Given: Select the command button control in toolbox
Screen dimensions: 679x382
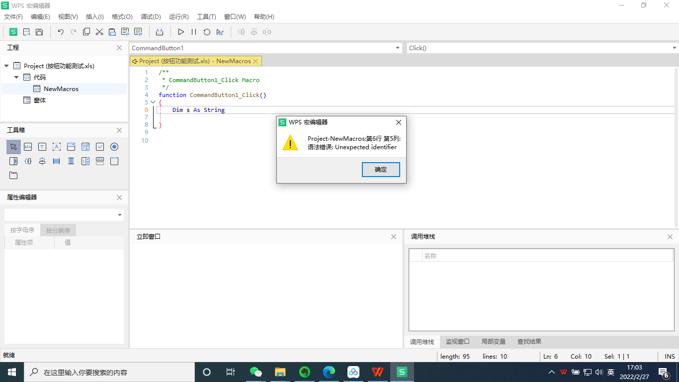Looking at the screenshot, I should 28,147.
